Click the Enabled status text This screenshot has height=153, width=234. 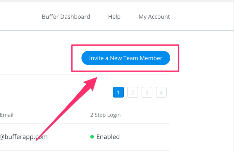click(108, 137)
